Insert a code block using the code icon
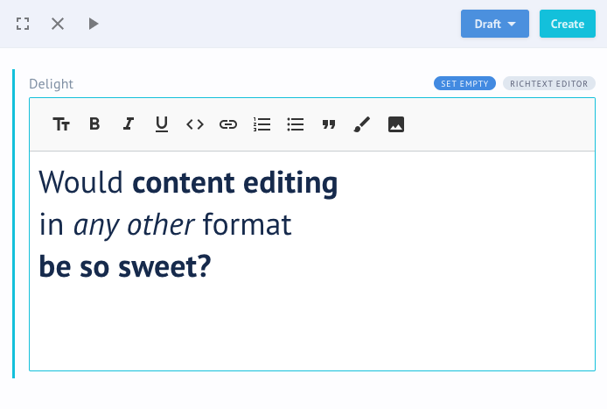Image resolution: width=607 pixels, height=409 pixels. 195,124
